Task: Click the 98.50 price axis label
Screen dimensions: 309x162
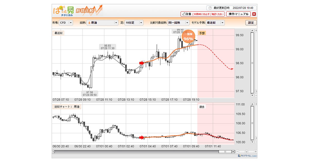Action: click(x=240, y=63)
